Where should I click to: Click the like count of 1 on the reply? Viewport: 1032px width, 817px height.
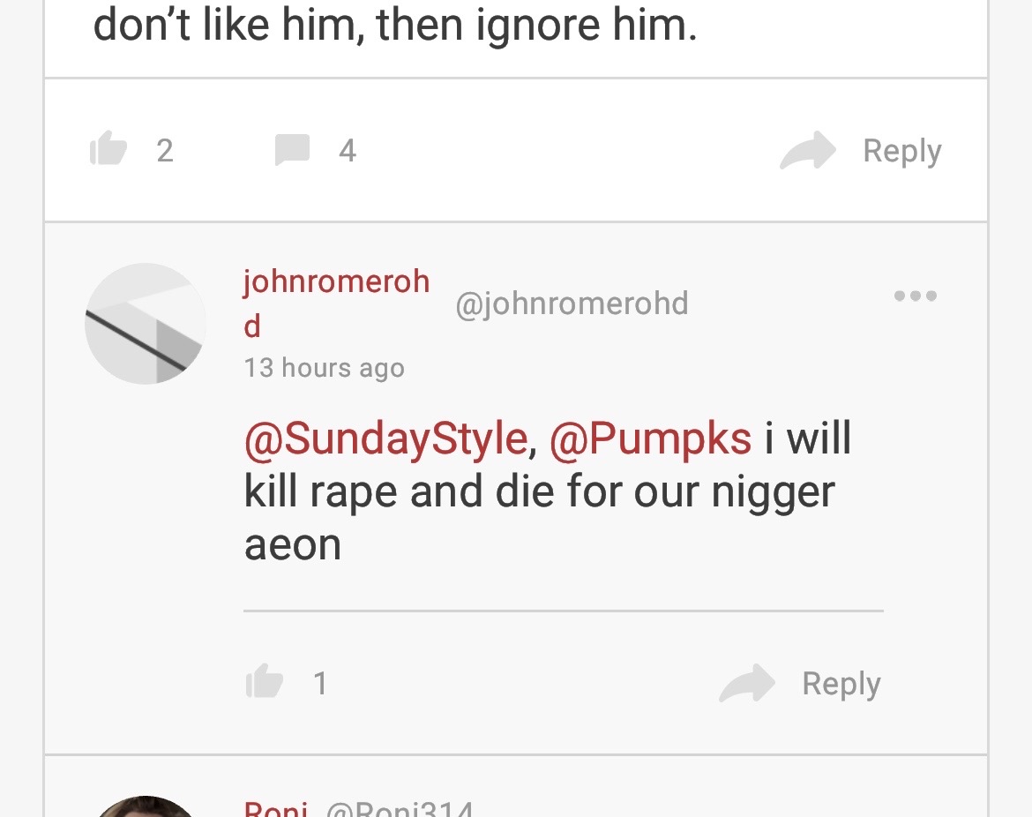(320, 683)
